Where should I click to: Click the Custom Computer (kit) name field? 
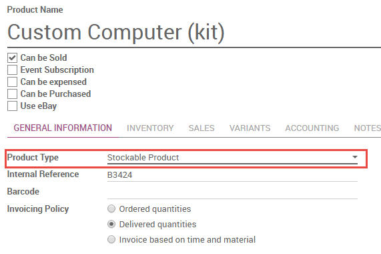(194, 33)
